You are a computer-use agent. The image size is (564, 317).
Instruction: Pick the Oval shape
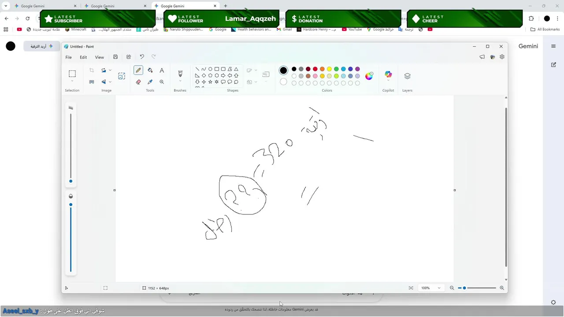[x=210, y=69]
